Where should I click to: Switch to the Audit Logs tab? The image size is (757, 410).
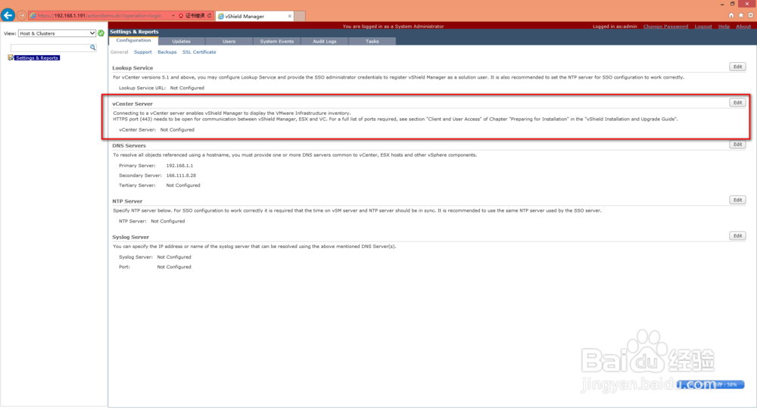[x=325, y=42]
